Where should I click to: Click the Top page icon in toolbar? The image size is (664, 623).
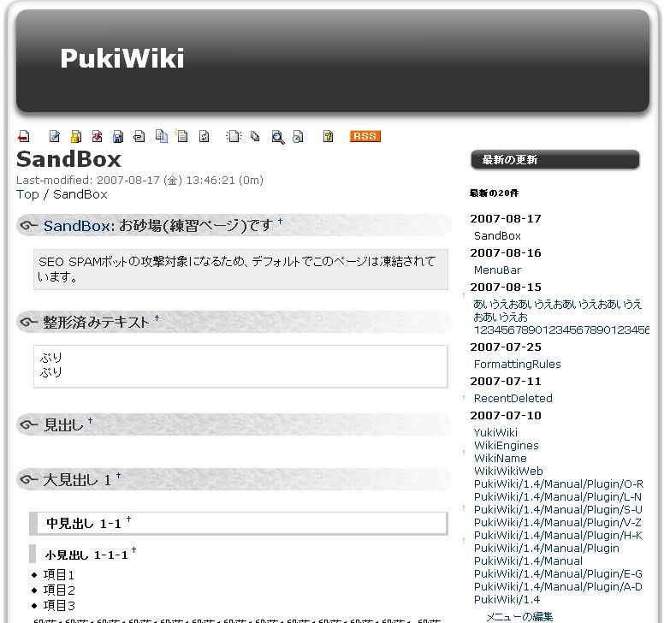pos(24,137)
